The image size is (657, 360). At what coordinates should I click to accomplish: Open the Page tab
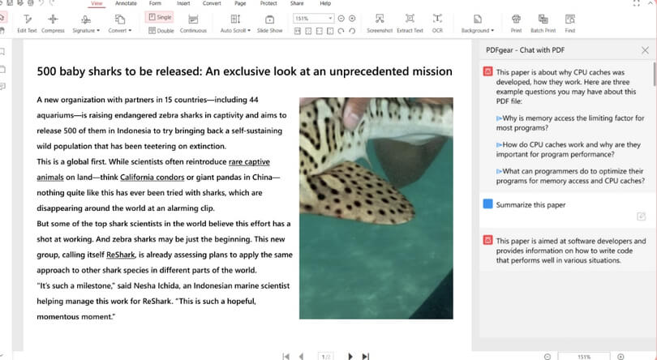pos(240,3)
